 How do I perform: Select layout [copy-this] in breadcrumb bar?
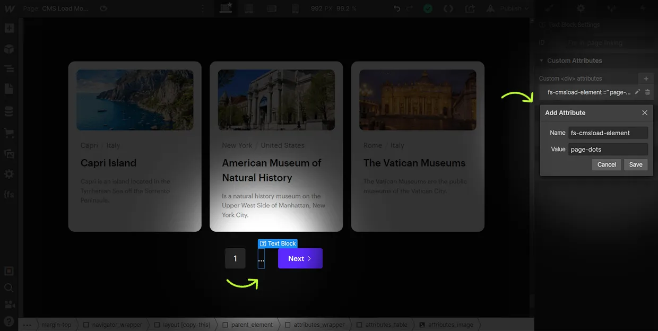(182, 325)
